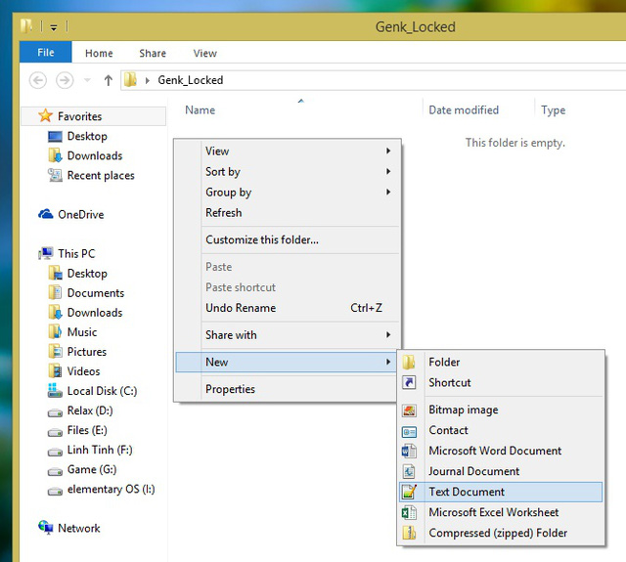Open the File tab
626x562 pixels.
[46, 52]
